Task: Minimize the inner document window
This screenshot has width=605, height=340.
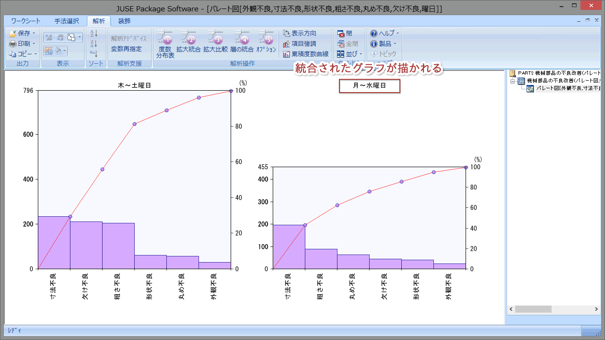Action: (x=579, y=20)
